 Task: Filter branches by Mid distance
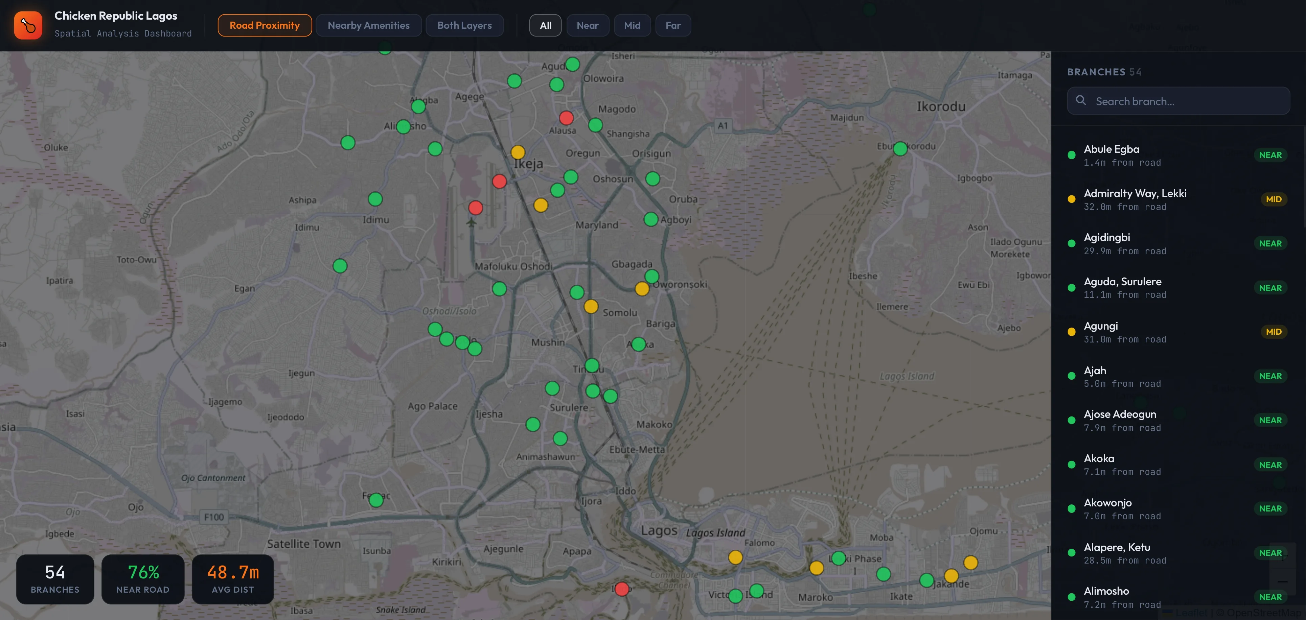tap(632, 25)
